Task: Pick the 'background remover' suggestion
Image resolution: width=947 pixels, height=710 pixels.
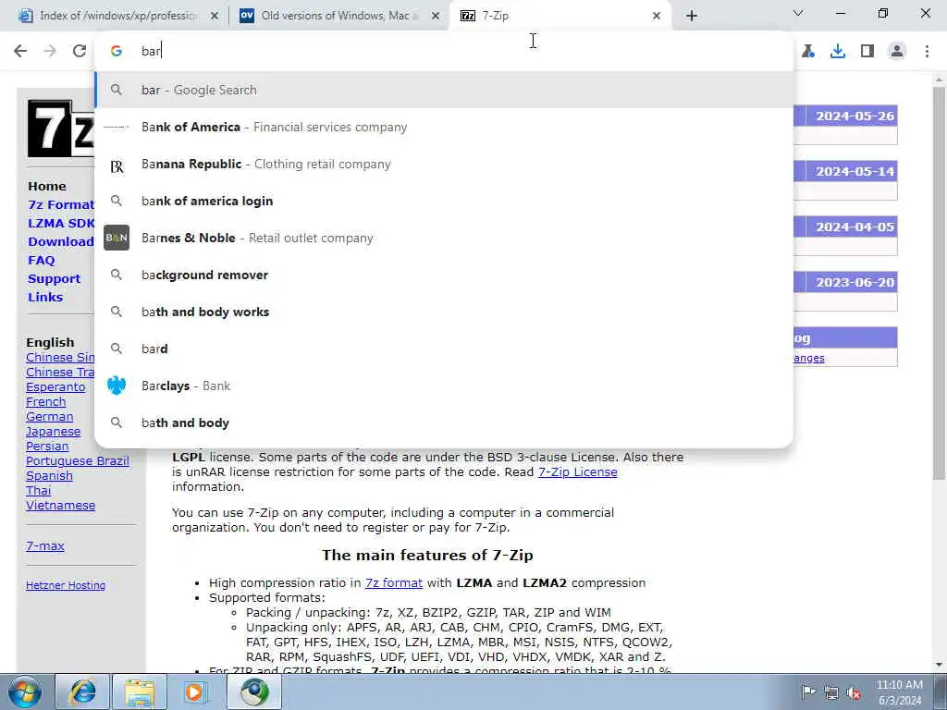Action: pos(444,275)
